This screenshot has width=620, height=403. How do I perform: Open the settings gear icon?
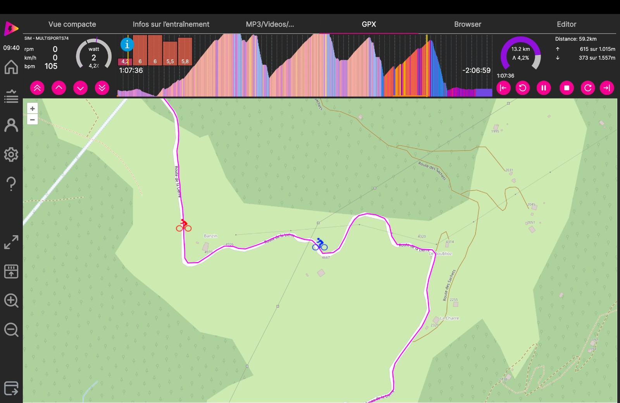[11, 154]
